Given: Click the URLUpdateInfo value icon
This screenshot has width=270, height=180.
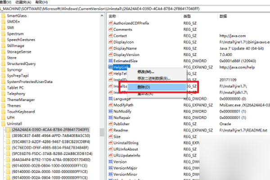Looking at the screenshot, I should point(110,155).
